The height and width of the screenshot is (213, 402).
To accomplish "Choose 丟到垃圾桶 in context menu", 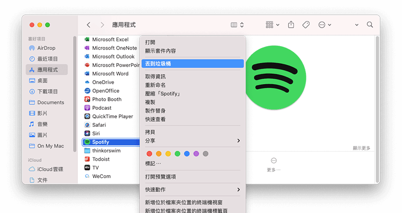I will coord(192,64).
